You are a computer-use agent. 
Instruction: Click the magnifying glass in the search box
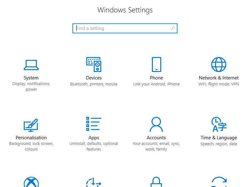[173, 28]
